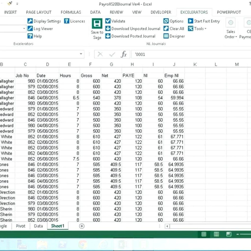This screenshot has height=251, width=251.
Task: Add a new sheet with plus icon
Action: [x=82, y=226]
